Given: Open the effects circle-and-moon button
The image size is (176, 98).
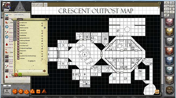Looking at the screenshot, I should (x=167, y=9).
